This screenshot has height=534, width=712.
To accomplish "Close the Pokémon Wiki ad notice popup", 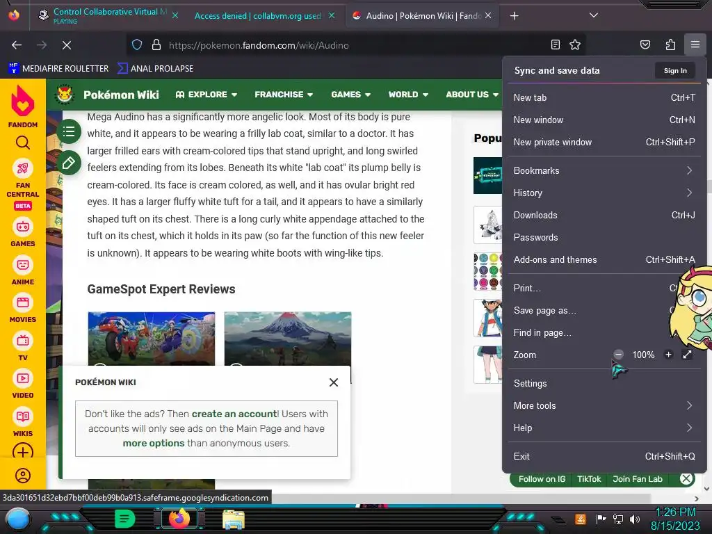I will point(333,382).
